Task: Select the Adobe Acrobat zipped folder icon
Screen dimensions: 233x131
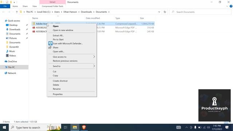Action: click(x=34, y=24)
